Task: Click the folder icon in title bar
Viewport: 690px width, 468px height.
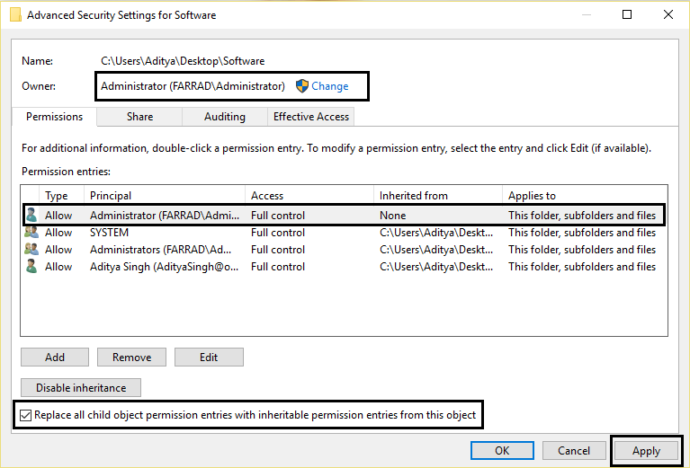Action: [x=13, y=15]
